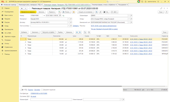Screen dimensions: 170x102
Task: Open the Тип цен: Базовый отпускной link
Action: tap(104, 29)
